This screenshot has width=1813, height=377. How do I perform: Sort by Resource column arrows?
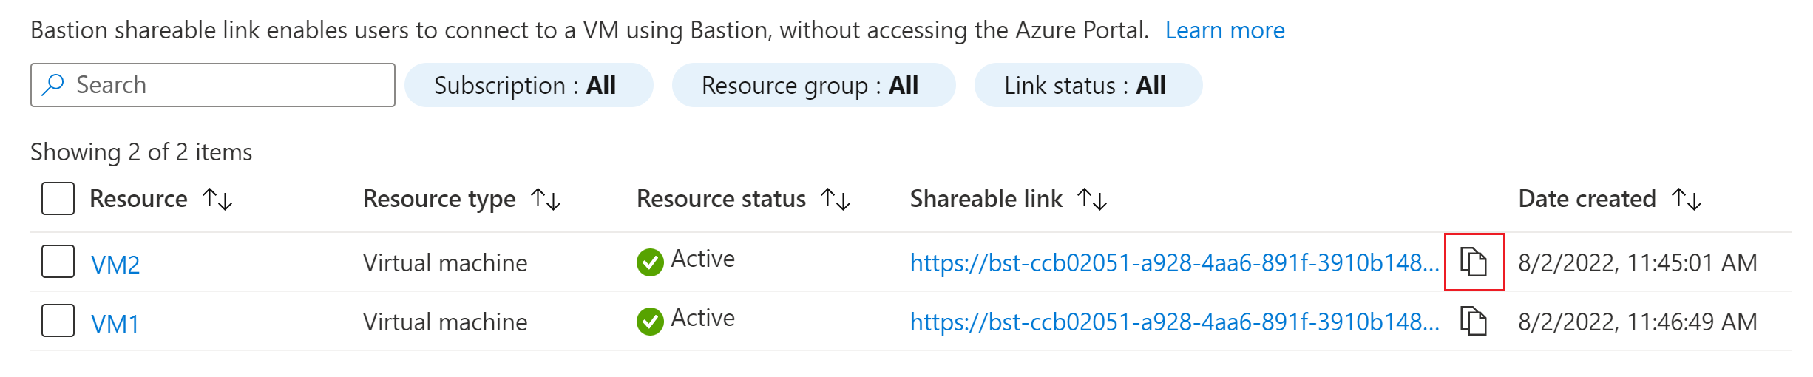pyautogui.click(x=217, y=199)
